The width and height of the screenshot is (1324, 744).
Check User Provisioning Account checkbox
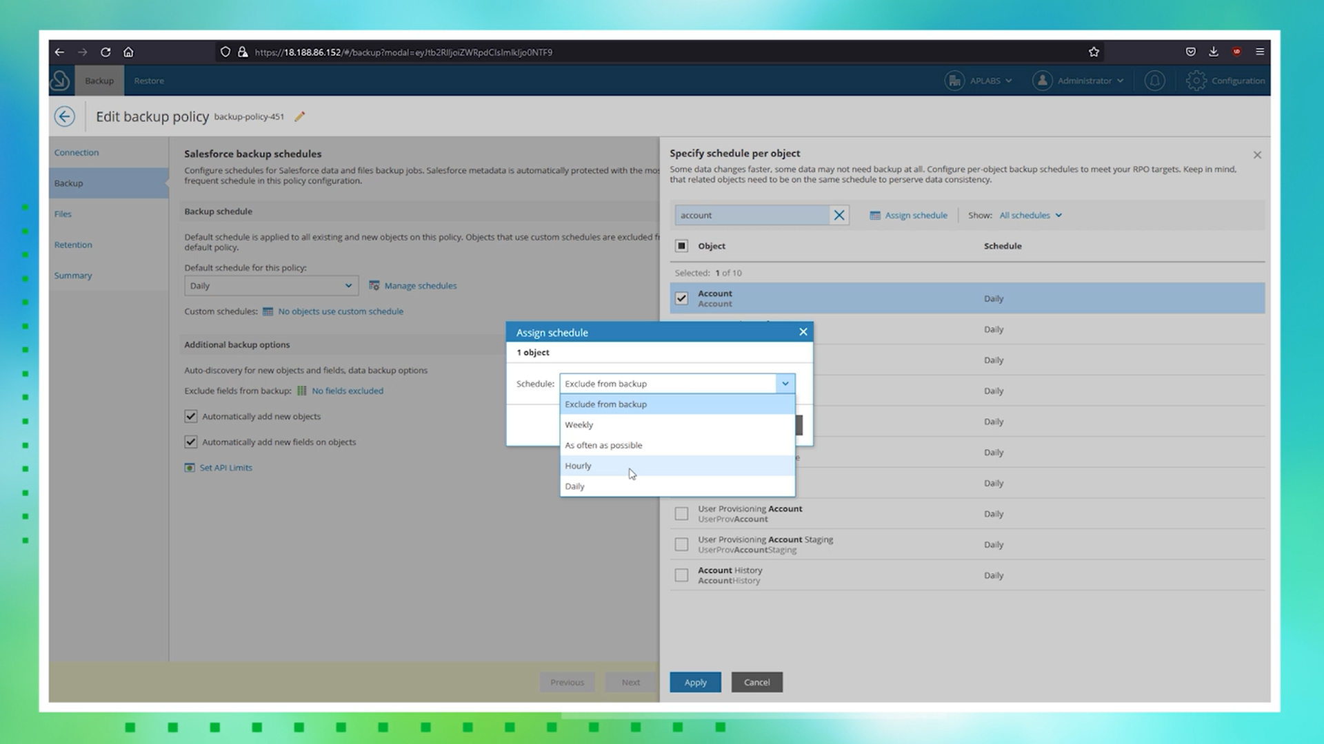681,514
